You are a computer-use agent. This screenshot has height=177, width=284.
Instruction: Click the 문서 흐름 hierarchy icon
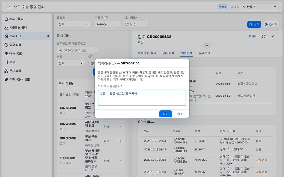[6, 71]
